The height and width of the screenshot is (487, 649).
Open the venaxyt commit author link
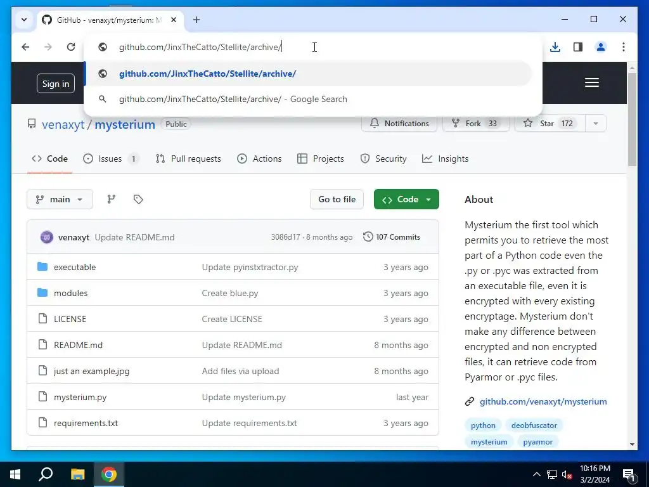pyautogui.click(x=74, y=237)
